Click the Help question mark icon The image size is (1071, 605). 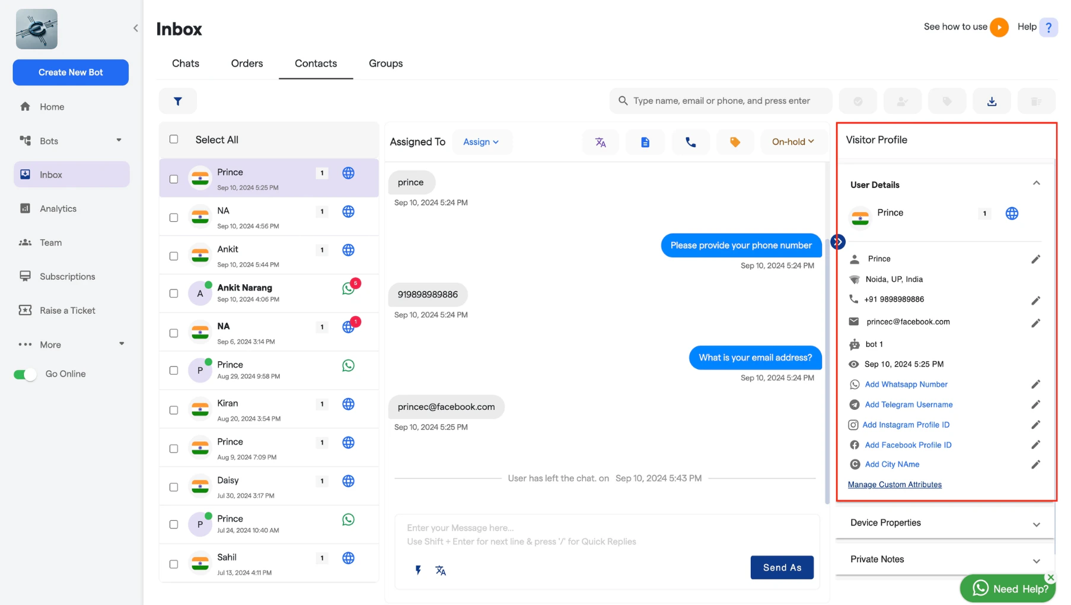click(1048, 27)
